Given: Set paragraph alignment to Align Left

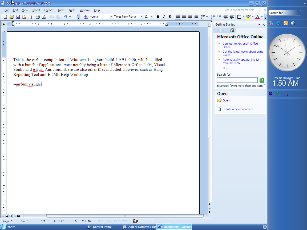Looking at the screenshot, I should pyautogui.click(x=178, y=17).
